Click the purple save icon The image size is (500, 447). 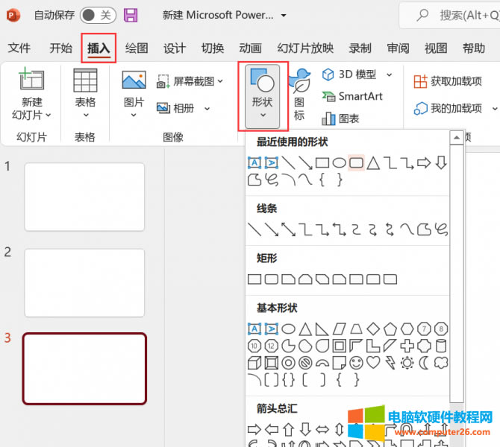pyautogui.click(x=131, y=15)
